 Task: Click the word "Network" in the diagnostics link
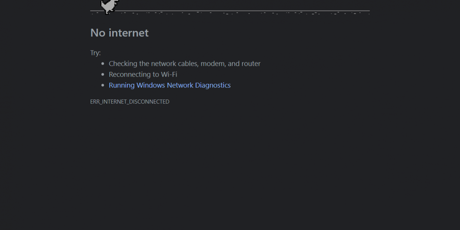180,85
